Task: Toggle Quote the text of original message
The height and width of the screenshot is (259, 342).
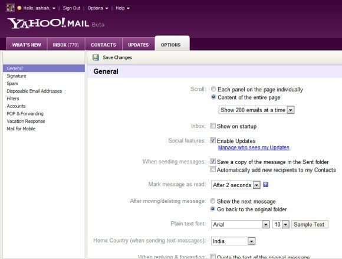Action: tap(213, 257)
